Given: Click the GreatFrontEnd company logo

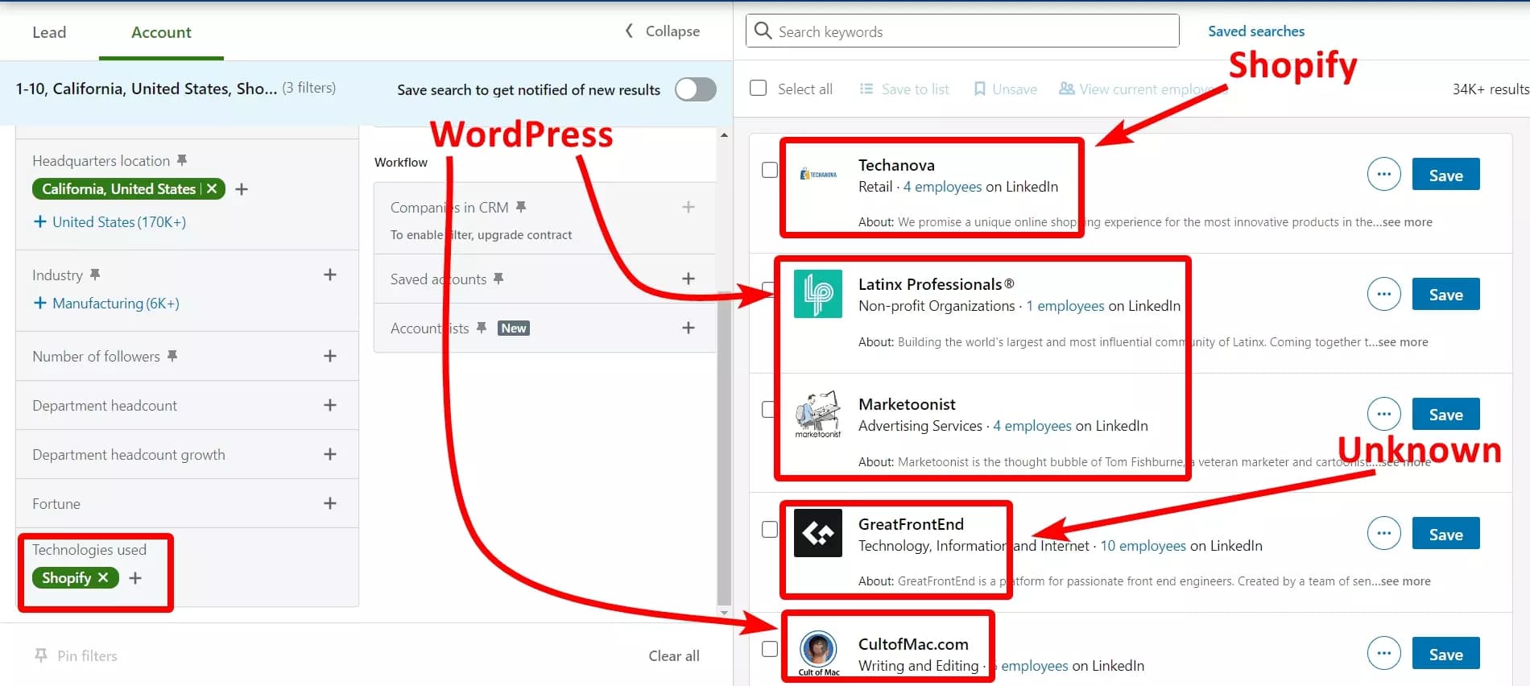Looking at the screenshot, I should (817, 533).
